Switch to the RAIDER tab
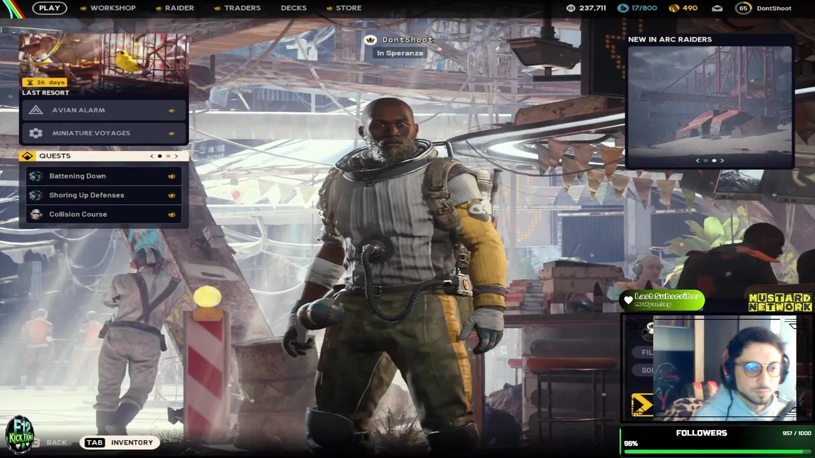The width and height of the screenshot is (815, 458). pyautogui.click(x=180, y=8)
